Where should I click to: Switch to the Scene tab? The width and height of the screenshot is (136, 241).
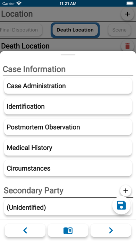119,30
